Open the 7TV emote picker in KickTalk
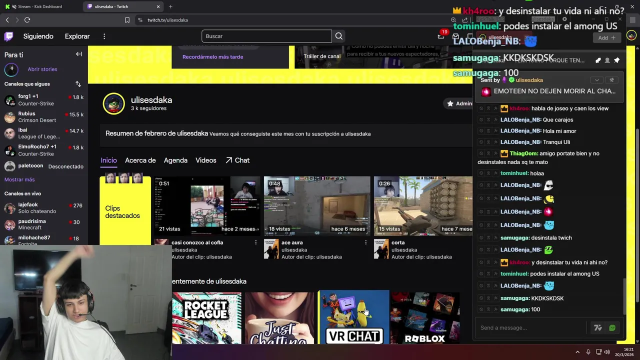 597,328
